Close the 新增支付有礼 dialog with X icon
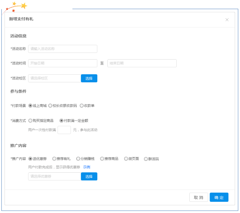 [227, 20]
